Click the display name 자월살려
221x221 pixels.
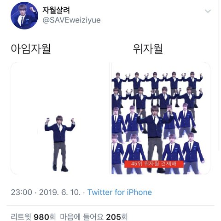coord(56,10)
